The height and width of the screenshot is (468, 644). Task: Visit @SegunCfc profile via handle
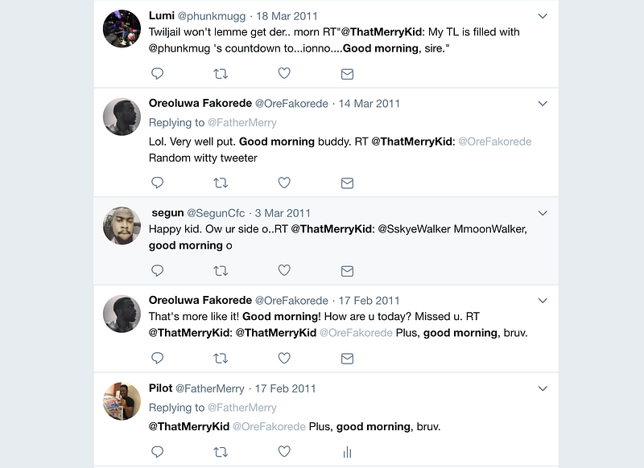[215, 213]
